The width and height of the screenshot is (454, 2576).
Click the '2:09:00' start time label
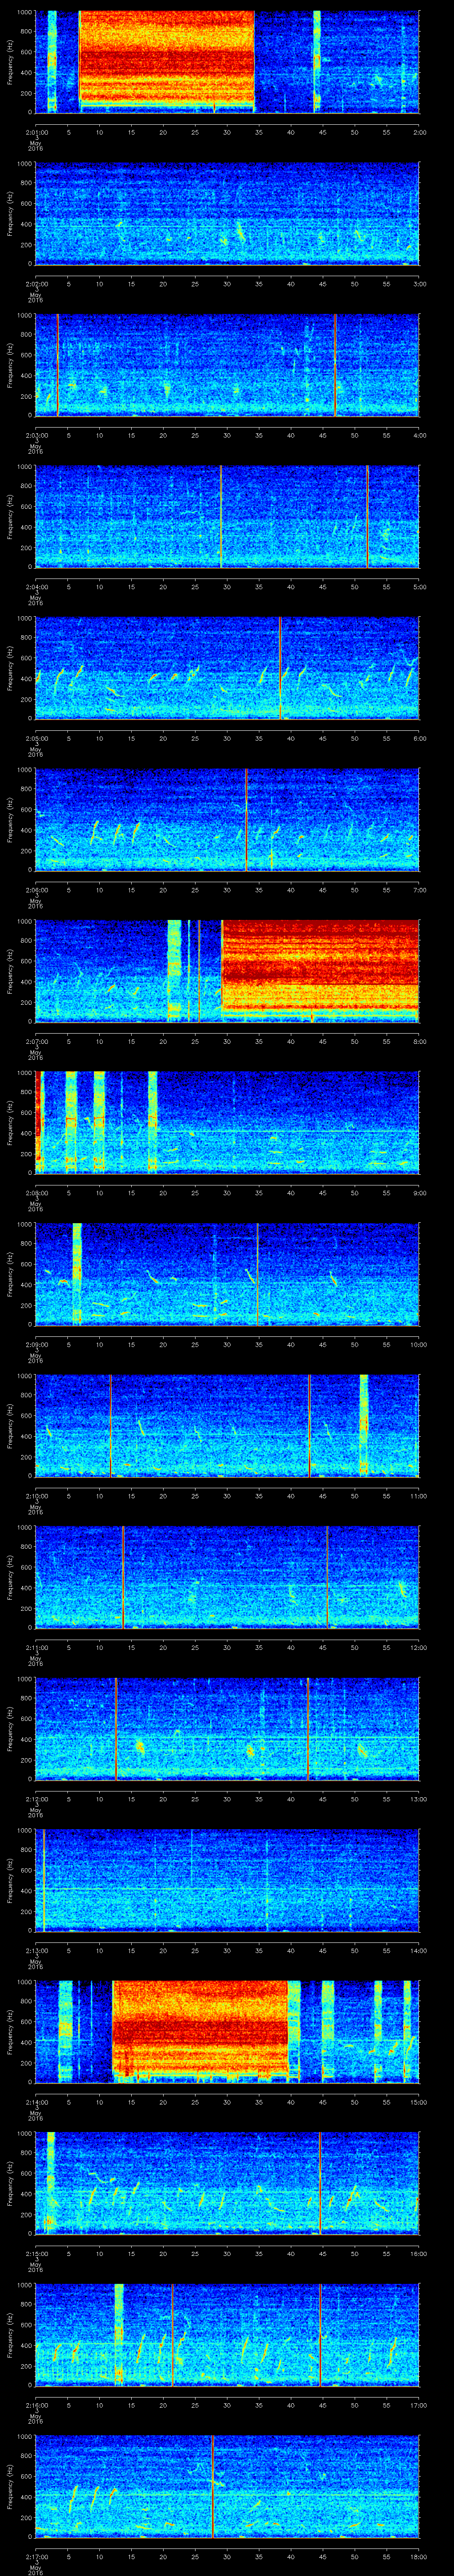(x=36, y=1344)
